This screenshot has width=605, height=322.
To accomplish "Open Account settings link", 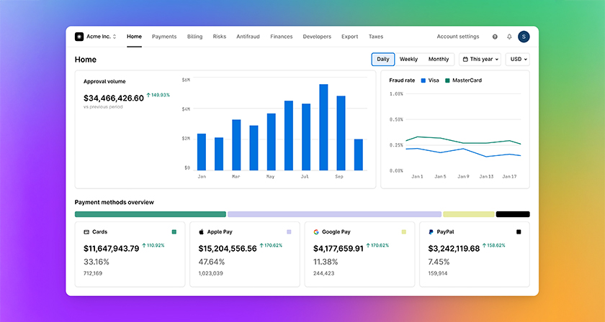I will [458, 37].
